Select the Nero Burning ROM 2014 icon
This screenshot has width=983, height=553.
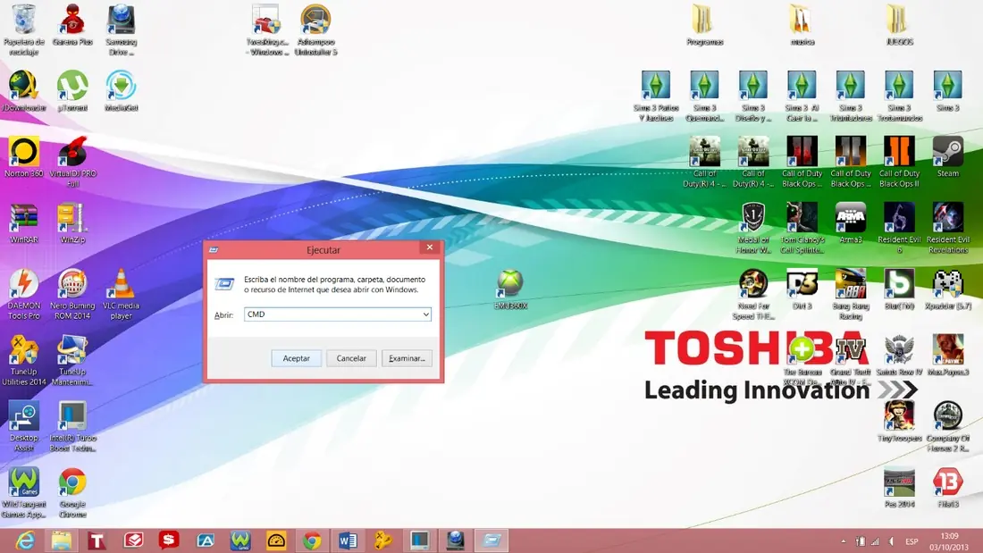click(72, 294)
